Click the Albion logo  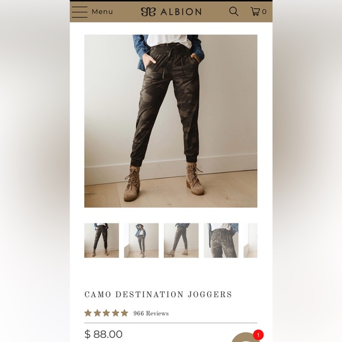(171, 12)
